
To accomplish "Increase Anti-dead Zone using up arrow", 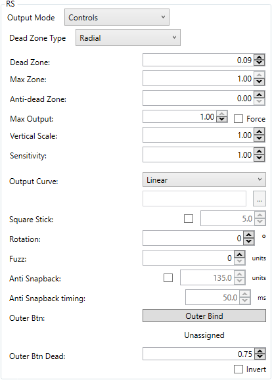I will coord(259,95).
